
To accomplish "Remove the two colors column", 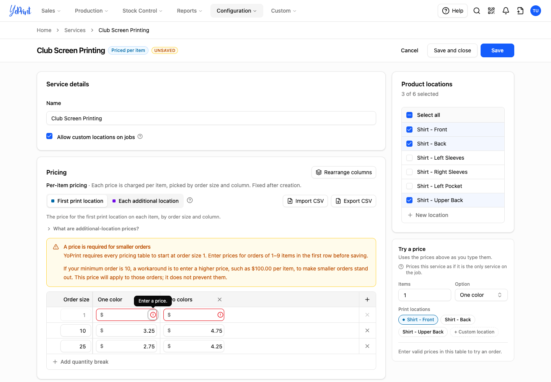I will pyautogui.click(x=220, y=299).
